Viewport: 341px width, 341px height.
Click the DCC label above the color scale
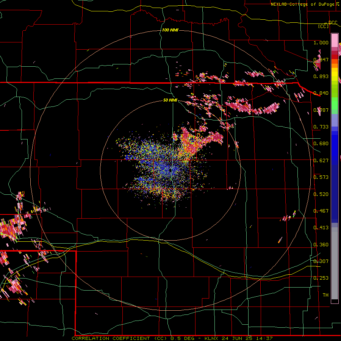[333, 23]
